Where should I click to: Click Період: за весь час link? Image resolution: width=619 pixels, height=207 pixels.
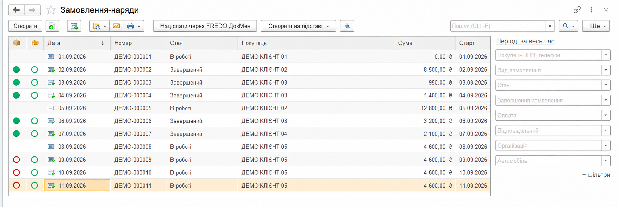525,41
